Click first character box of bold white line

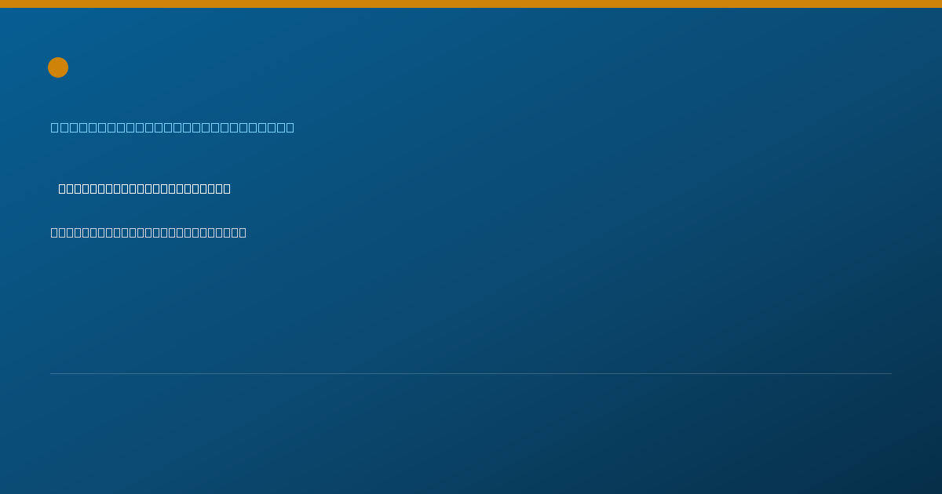[x=63, y=188]
